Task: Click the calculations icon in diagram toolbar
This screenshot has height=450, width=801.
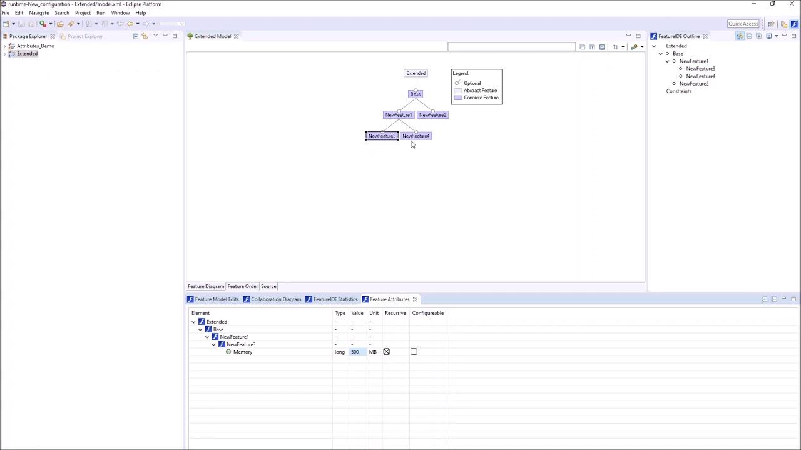Action: (635, 47)
